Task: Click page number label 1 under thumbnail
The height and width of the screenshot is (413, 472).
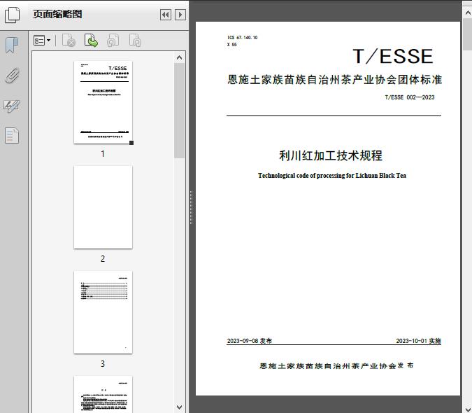Action: [x=103, y=153]
